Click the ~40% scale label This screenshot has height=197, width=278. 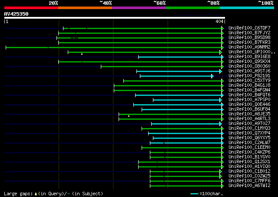(106, 3)
